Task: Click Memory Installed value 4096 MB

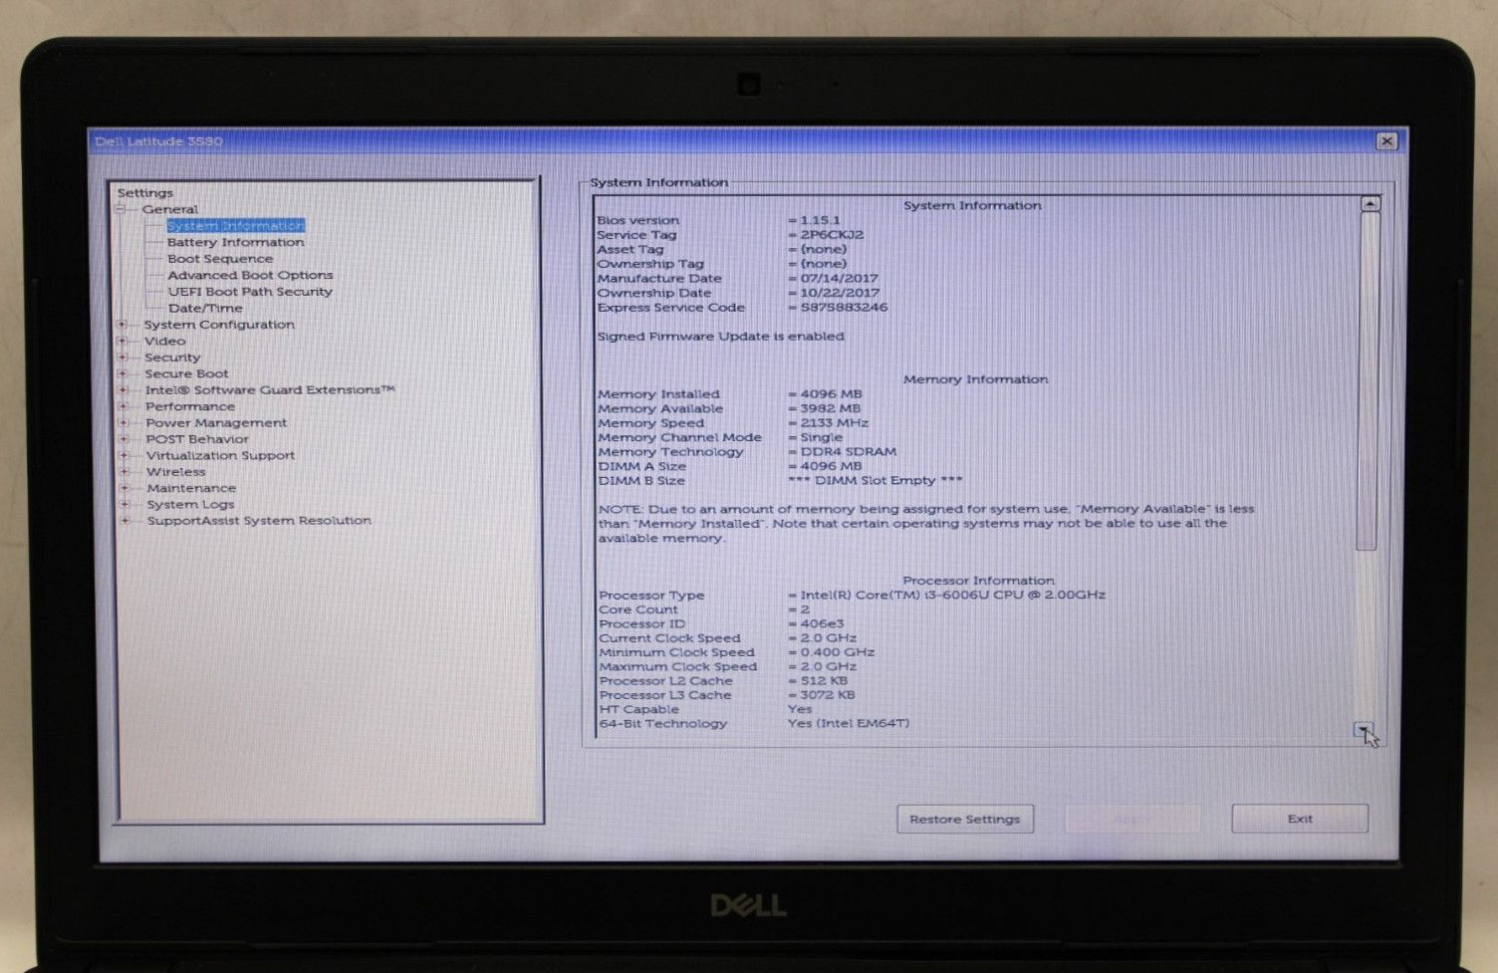Action: coord(831,394)
